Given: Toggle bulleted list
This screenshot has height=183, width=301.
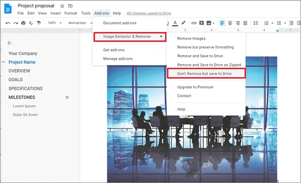Looking at the screenshot, I should 279,23.
